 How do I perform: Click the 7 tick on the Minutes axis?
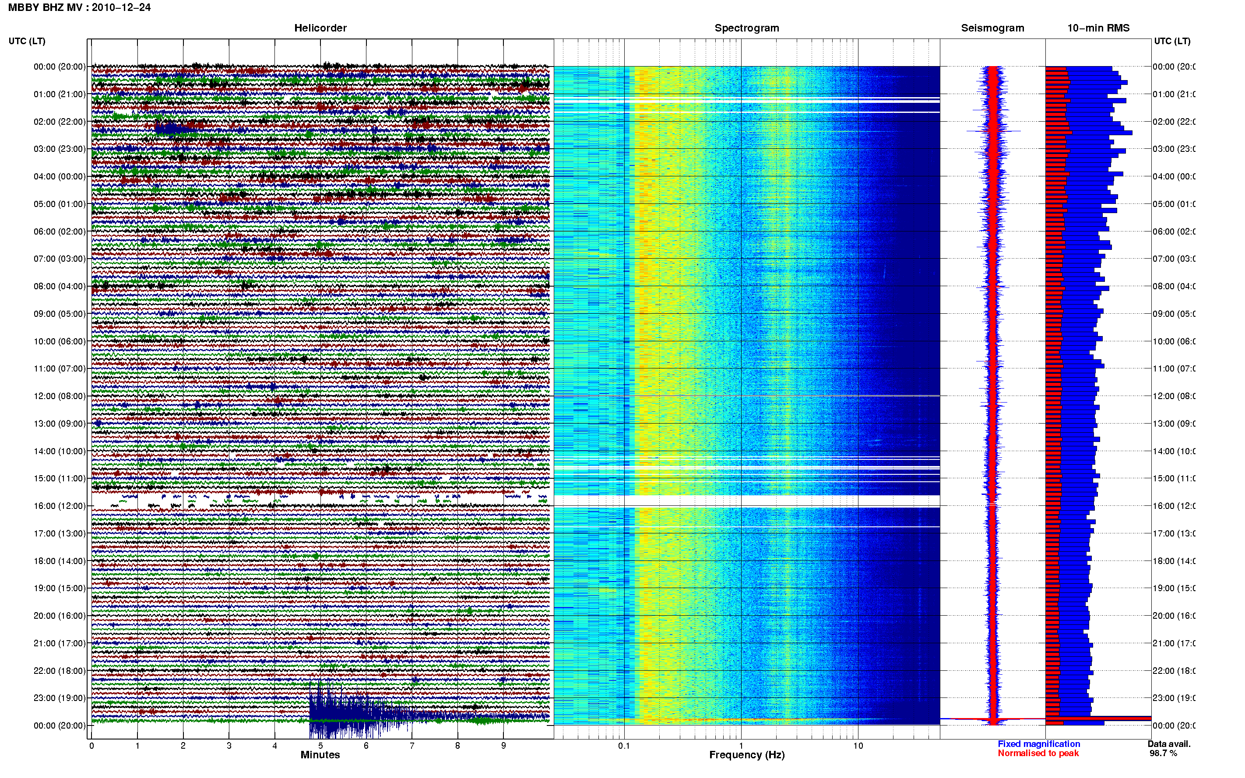tap(412, 746)
